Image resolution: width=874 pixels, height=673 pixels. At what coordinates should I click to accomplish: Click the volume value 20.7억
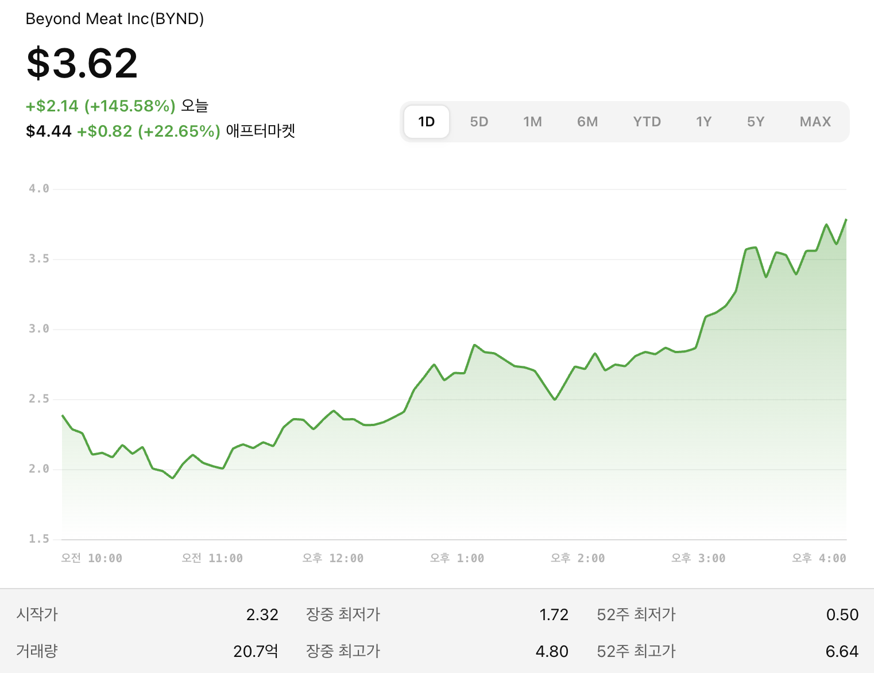[x=256, y=651]
